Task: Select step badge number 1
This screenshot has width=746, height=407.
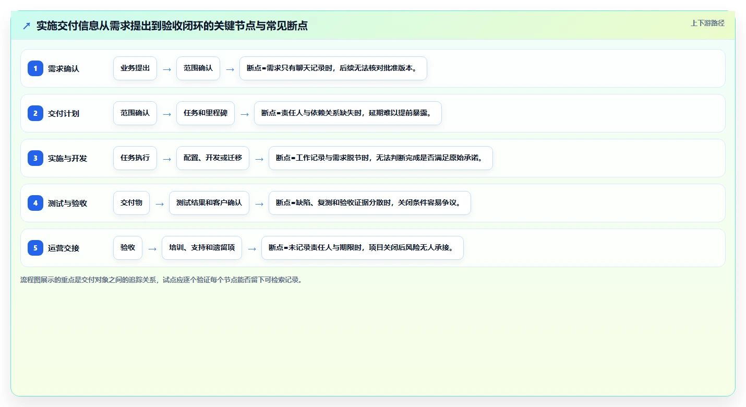Action: pos(35,68)
